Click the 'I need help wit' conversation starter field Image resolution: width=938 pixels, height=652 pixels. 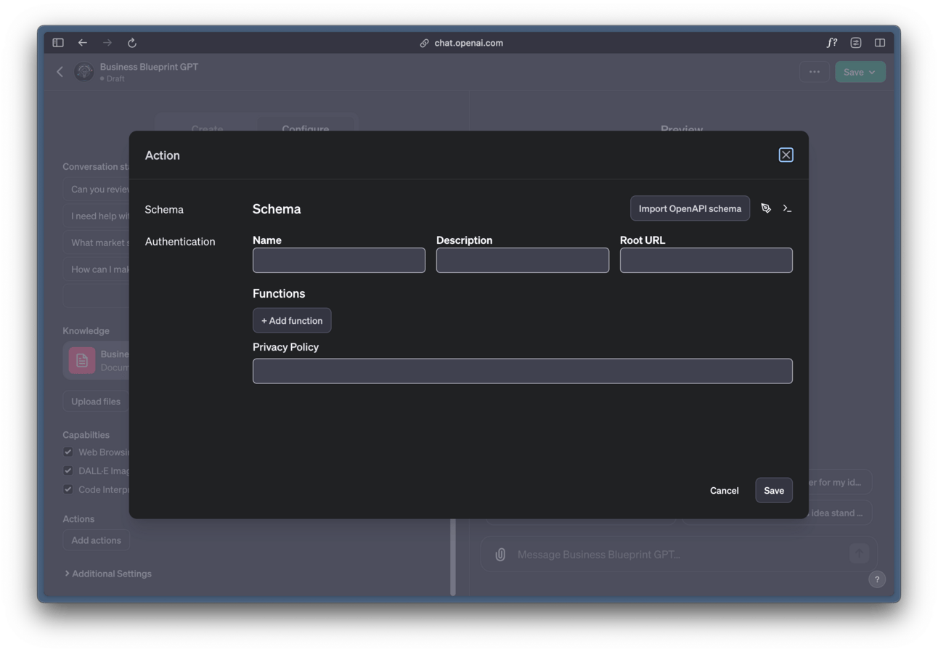(x=96, y=216)
